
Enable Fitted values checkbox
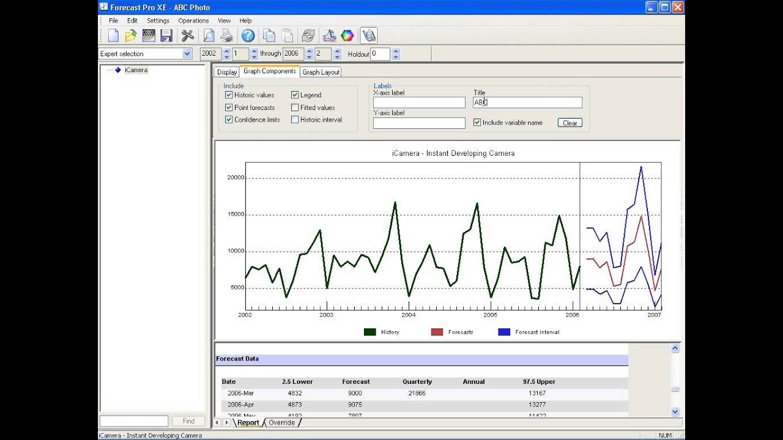click(295, 108)
